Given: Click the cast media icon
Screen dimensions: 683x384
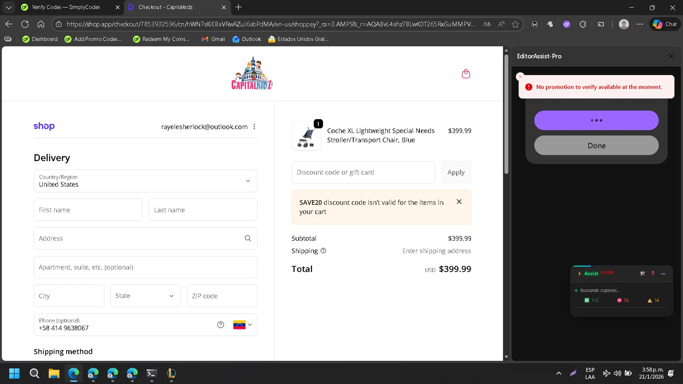Looking at the screenshot, I should [x=601, y=24].
